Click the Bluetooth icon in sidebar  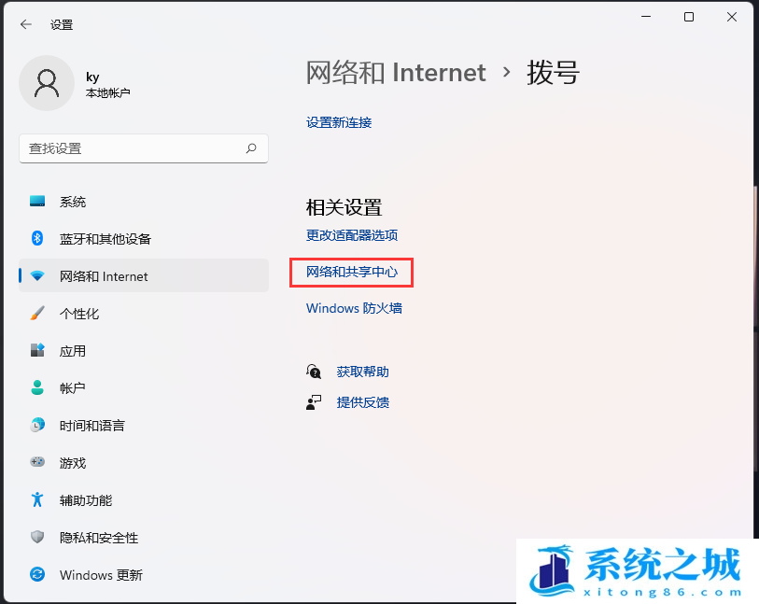pyautogui.click(x=37, y=239)
